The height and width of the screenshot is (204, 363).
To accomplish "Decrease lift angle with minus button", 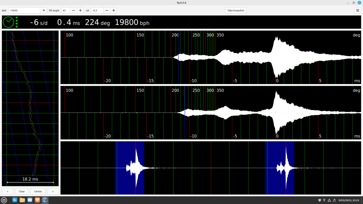I will pos(73,11).
